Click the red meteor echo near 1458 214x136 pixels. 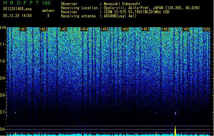(x=175, y=113)
